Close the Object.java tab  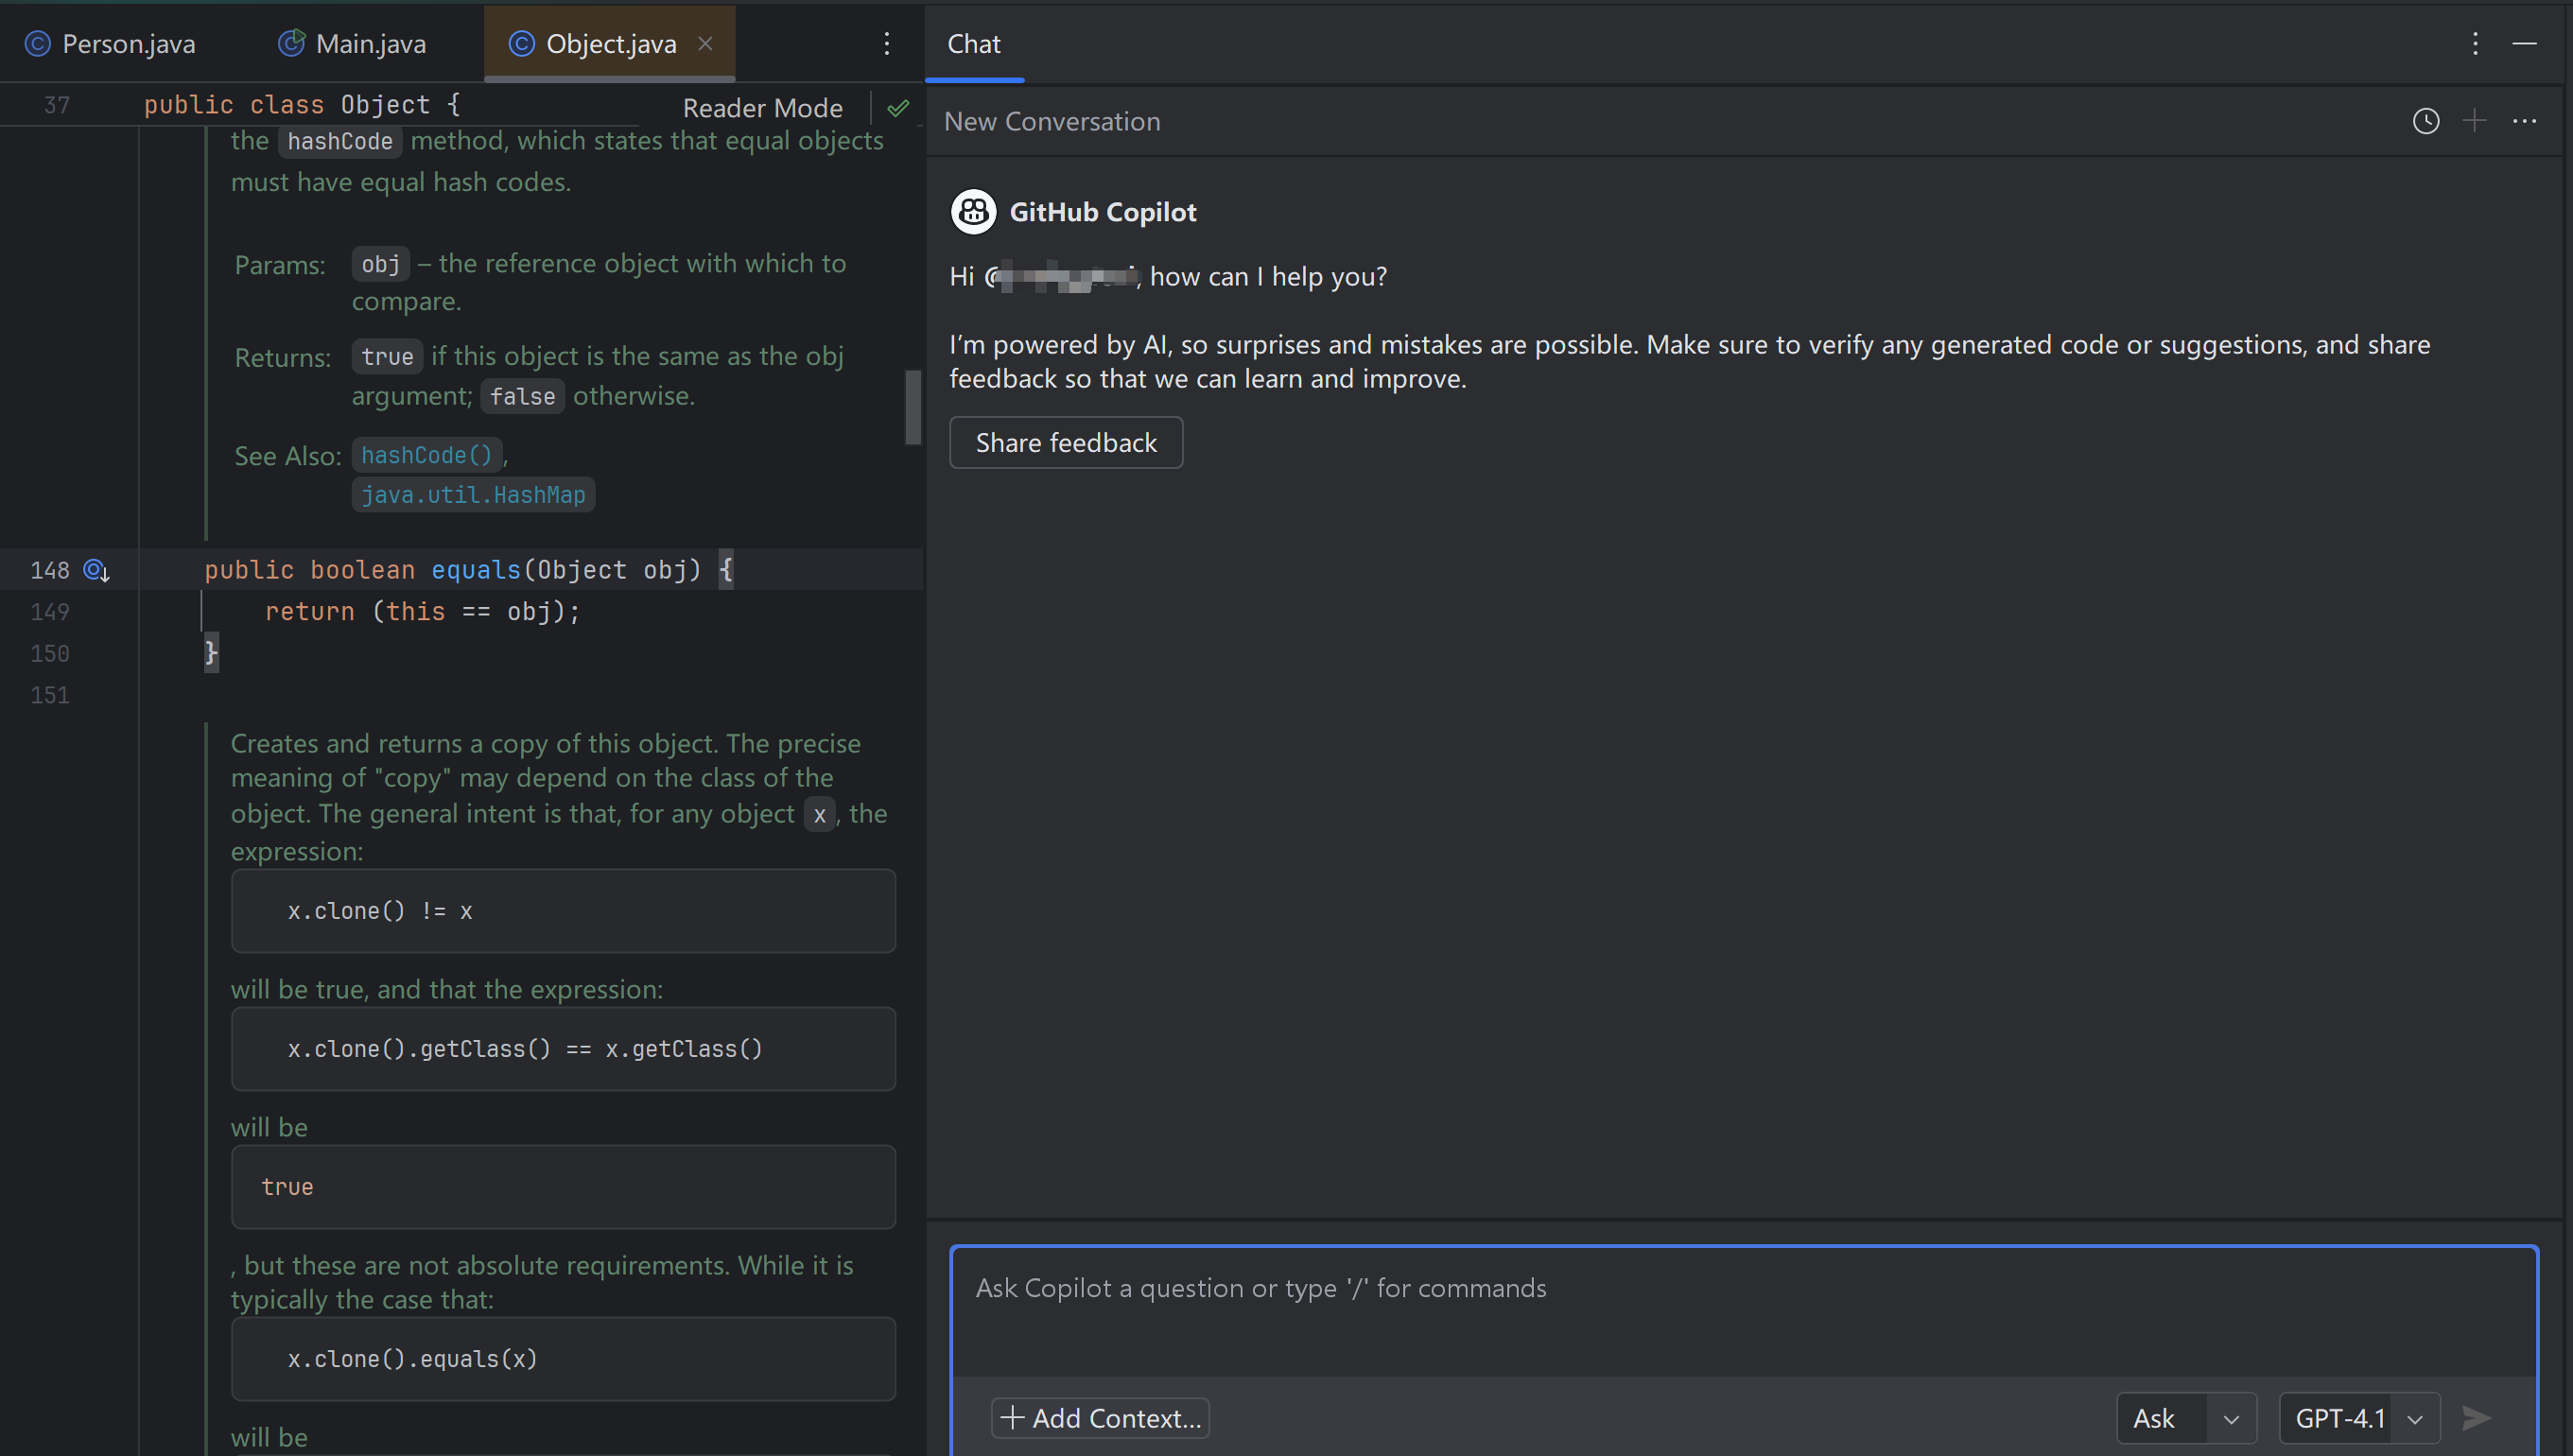[705, 43]
